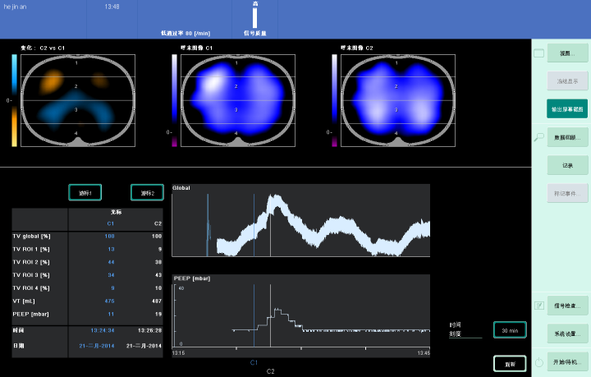Click the C1 PEEP value 11
Image resolution: width=591 pixels, height=377 pixels.
[111, 314]
